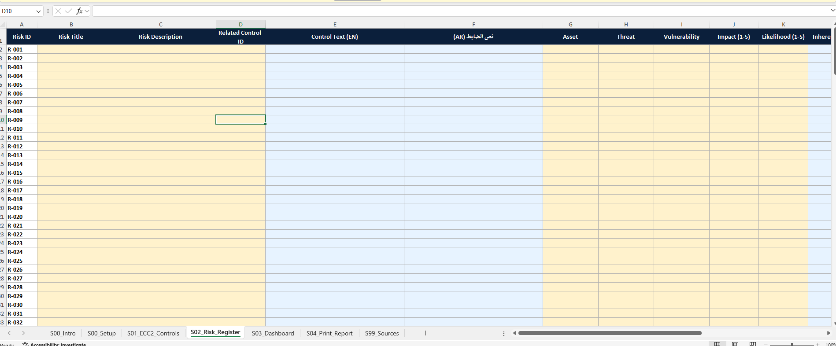Select column G header
This screenshot has height=346, width=836.
click(570, 25)
